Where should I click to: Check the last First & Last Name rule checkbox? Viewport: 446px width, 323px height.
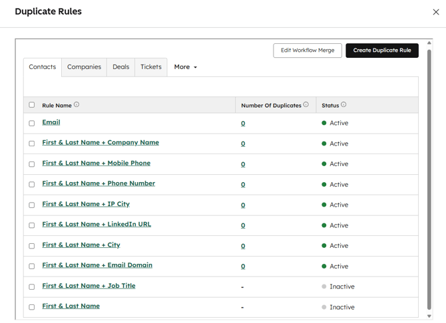[x=31, y=307]
